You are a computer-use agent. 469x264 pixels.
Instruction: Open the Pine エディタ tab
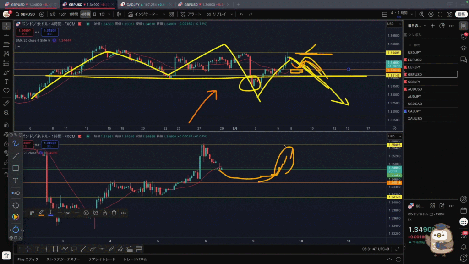[28, 259]
